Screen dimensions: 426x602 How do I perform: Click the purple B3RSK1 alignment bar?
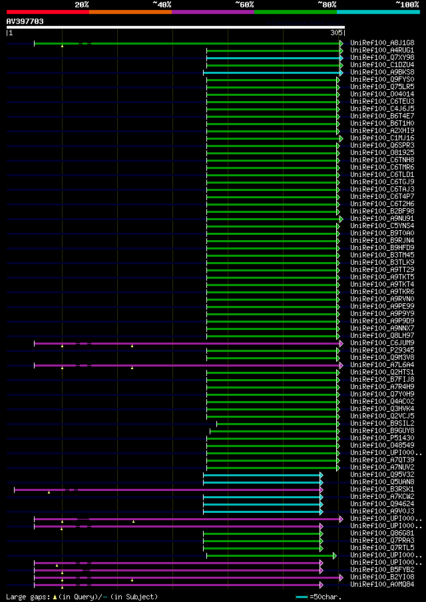point(167,490)
